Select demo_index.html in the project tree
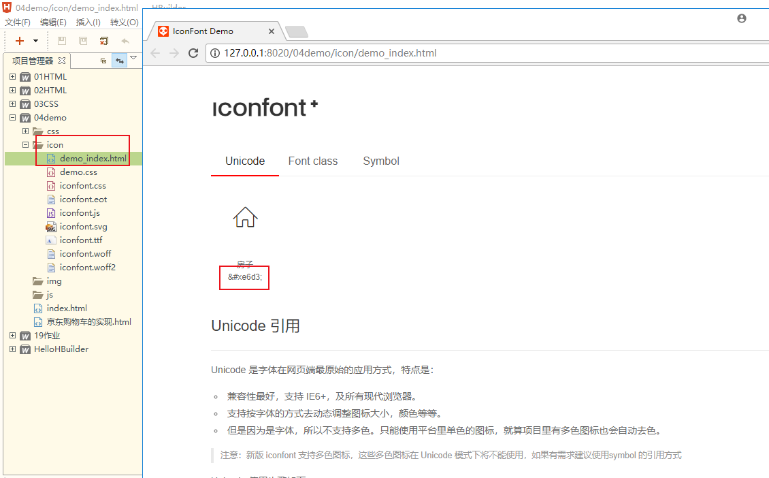Image resolution: width=769 pixels, height=478 pixels. click(x=93, y=159)
